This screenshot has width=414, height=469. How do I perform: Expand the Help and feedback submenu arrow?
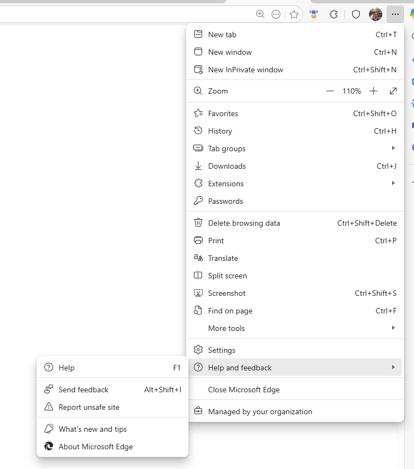click(x=393, y=367)
